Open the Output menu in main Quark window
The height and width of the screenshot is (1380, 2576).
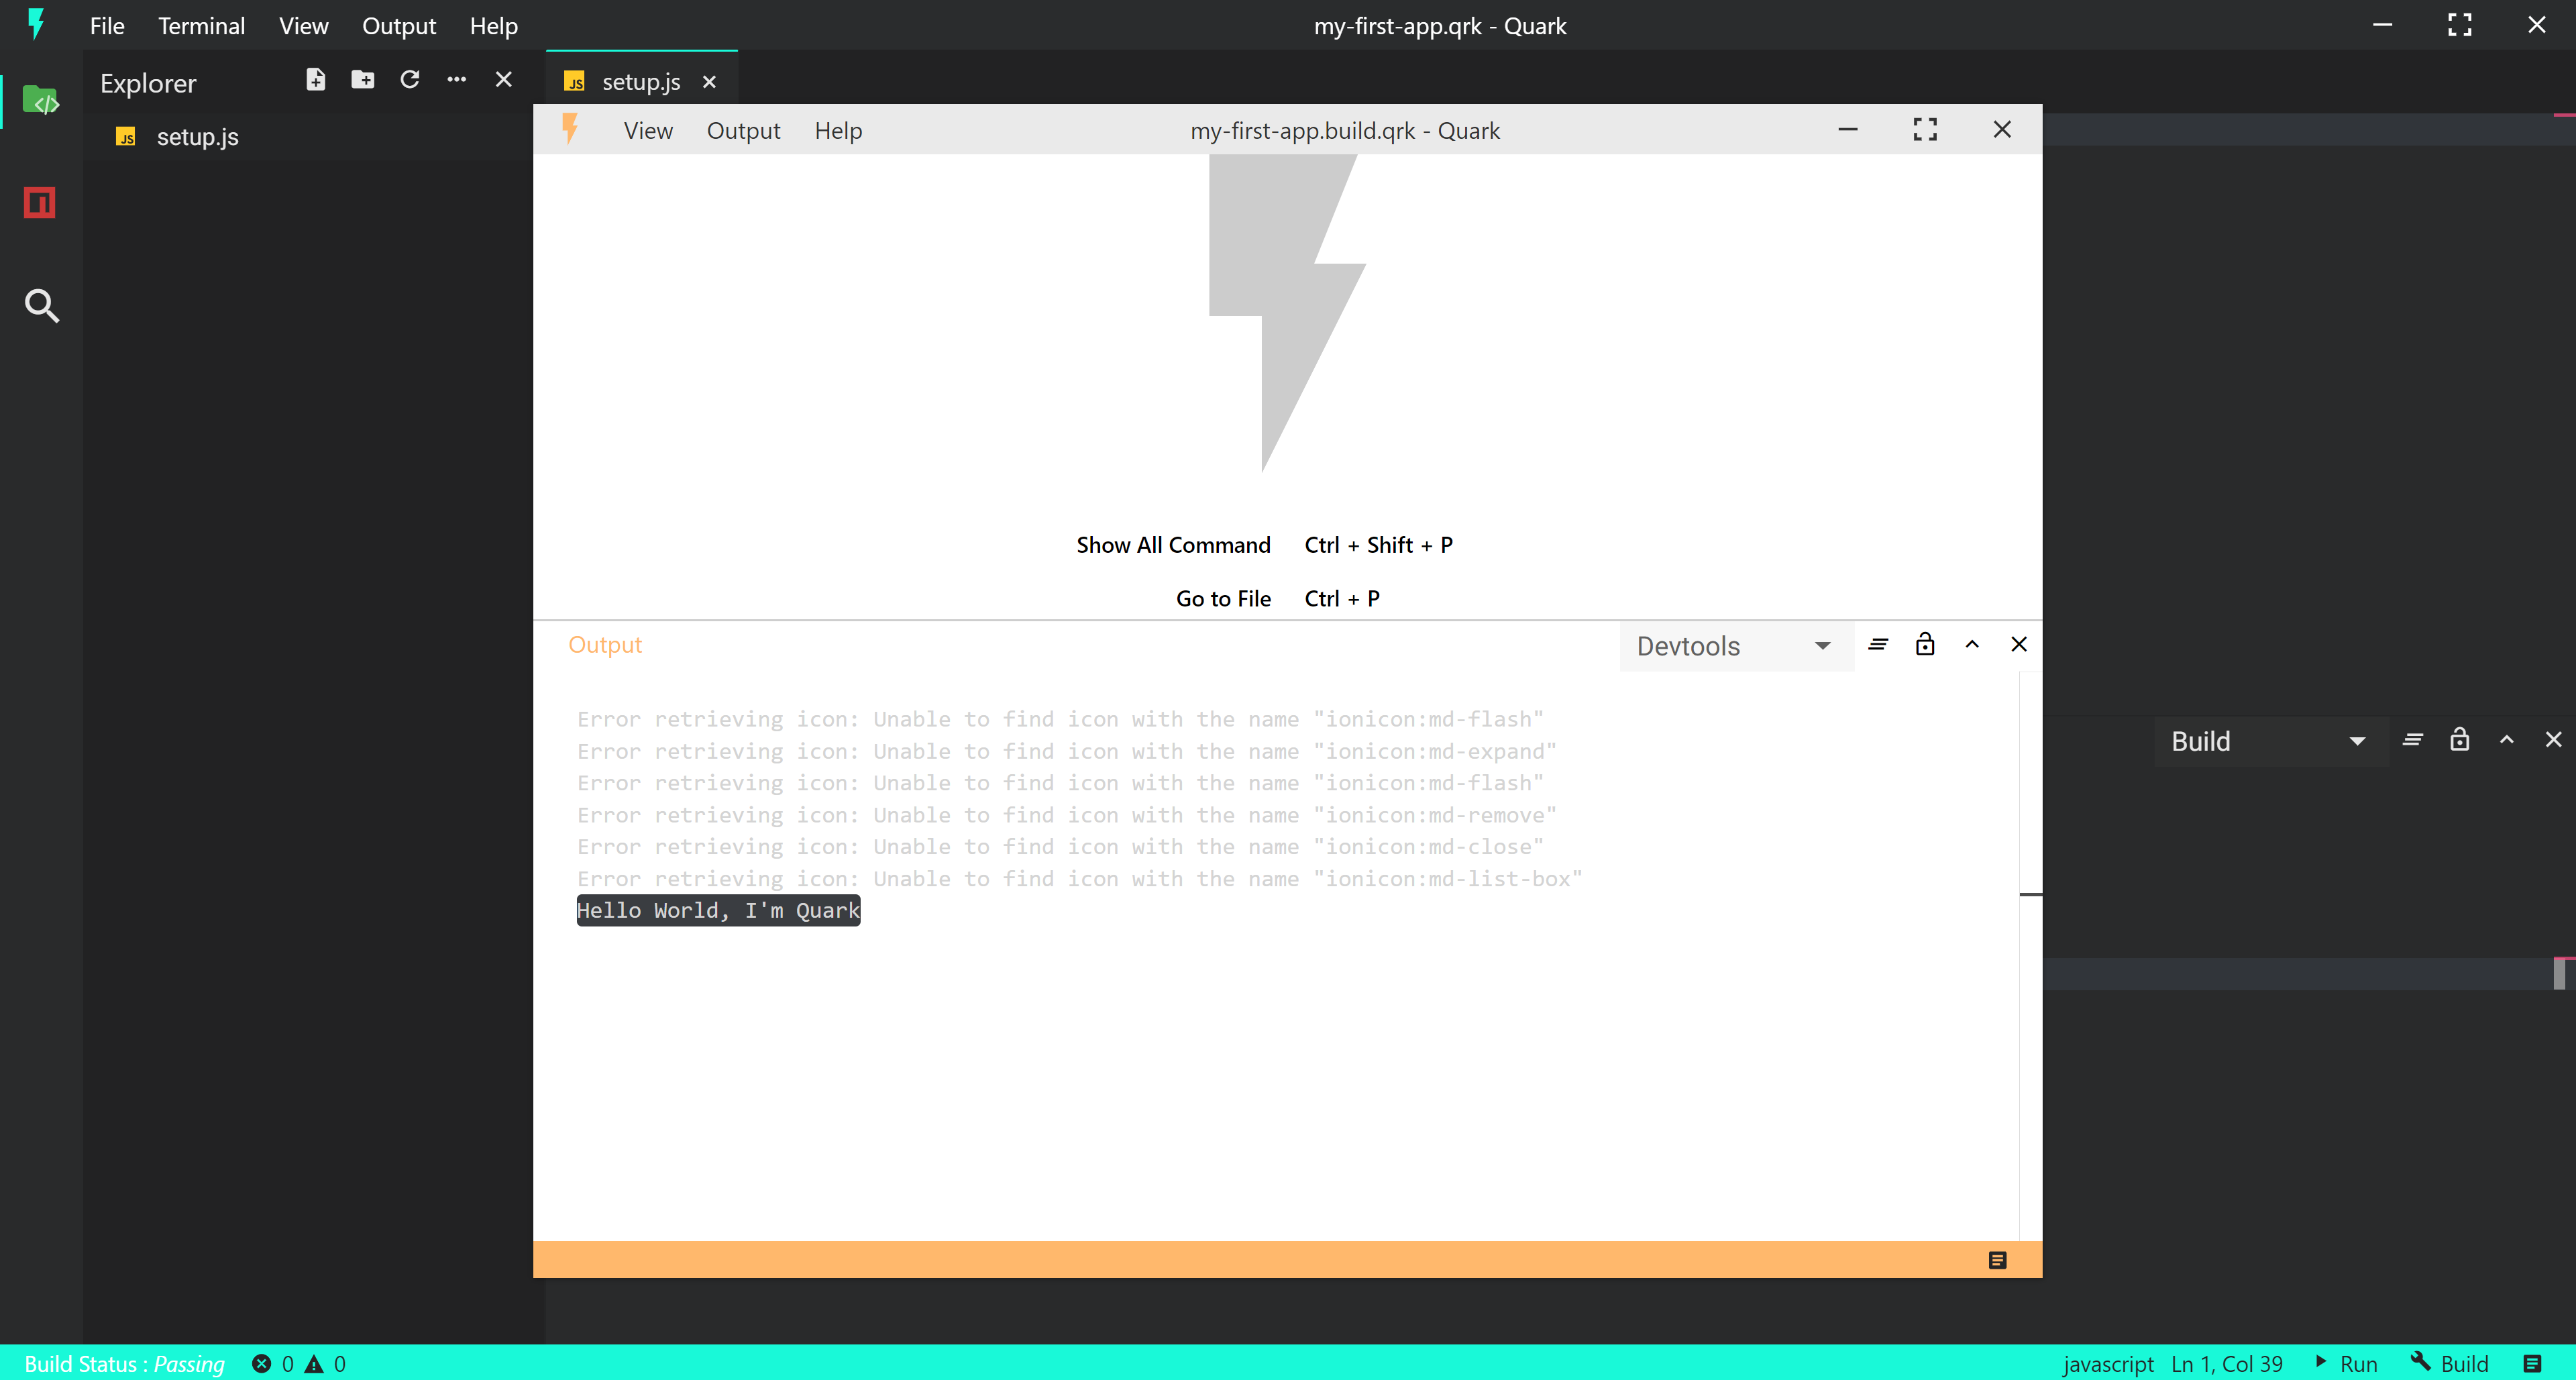pyautogui.click(x=399, y=26)
